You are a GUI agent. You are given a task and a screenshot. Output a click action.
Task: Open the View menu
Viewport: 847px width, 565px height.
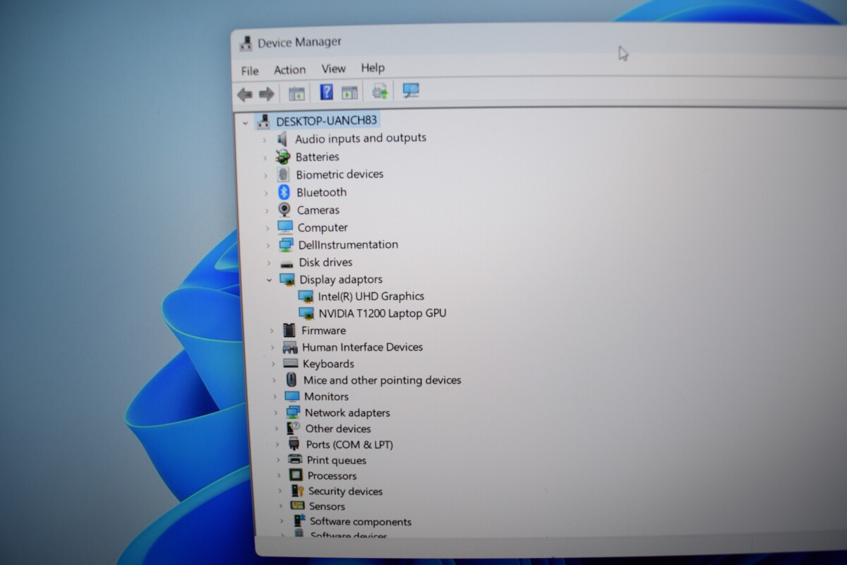pos(334,69)
